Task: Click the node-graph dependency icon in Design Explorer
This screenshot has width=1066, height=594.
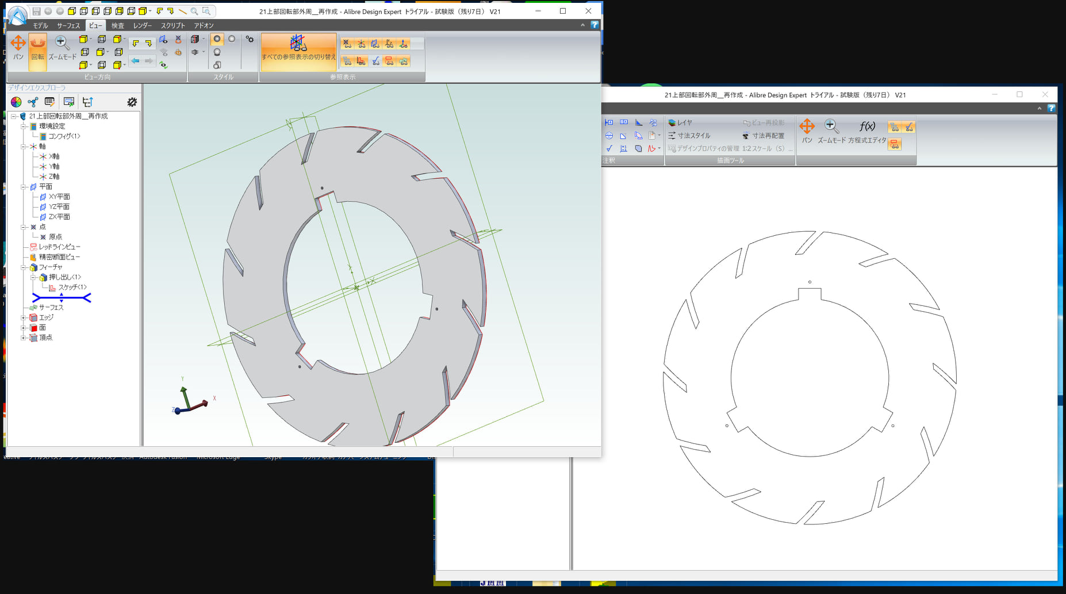Action: pyautogui.click(x=33, y=102)
